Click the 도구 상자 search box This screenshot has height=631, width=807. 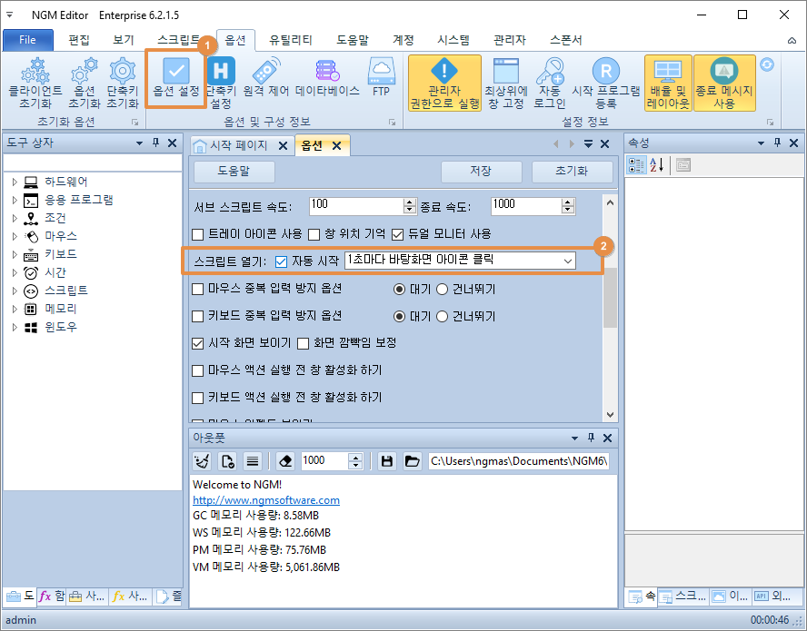(93, 163)
